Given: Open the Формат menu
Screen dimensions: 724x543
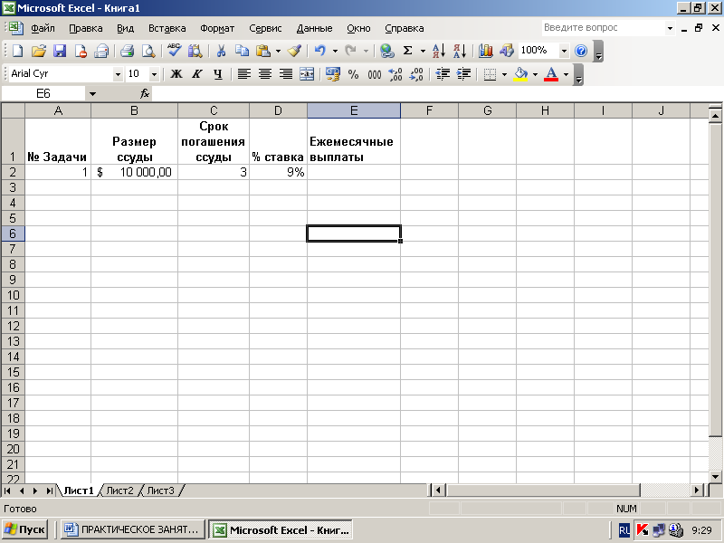Looking at the screenshot, I should coord(217,28).
